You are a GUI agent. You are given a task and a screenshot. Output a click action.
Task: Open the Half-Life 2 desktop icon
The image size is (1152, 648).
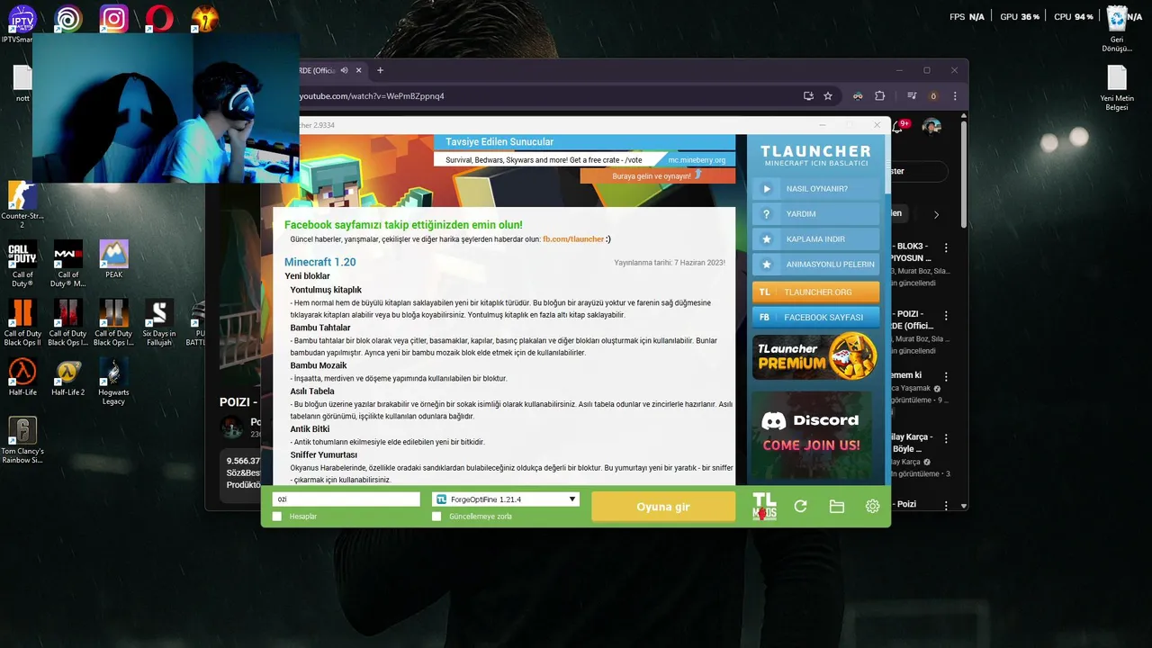click(x=67, y=377)
